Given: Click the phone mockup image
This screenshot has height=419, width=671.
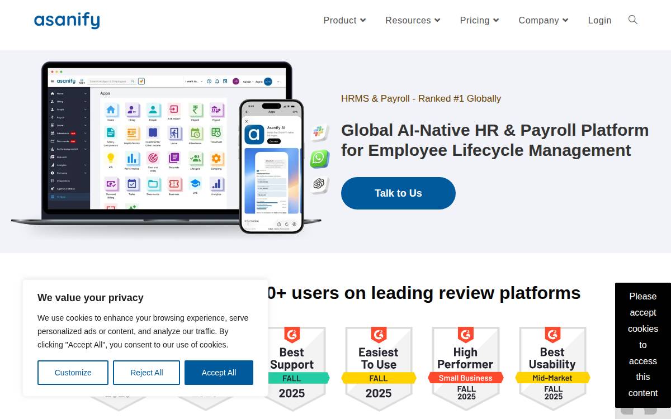Looking at the screenshot, I should point(271,166).
